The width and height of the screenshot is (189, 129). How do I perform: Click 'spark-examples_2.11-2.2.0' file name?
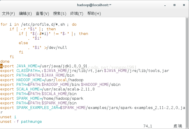149,108
